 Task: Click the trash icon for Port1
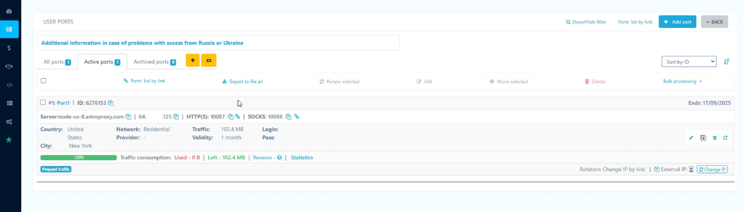(714, 138)
